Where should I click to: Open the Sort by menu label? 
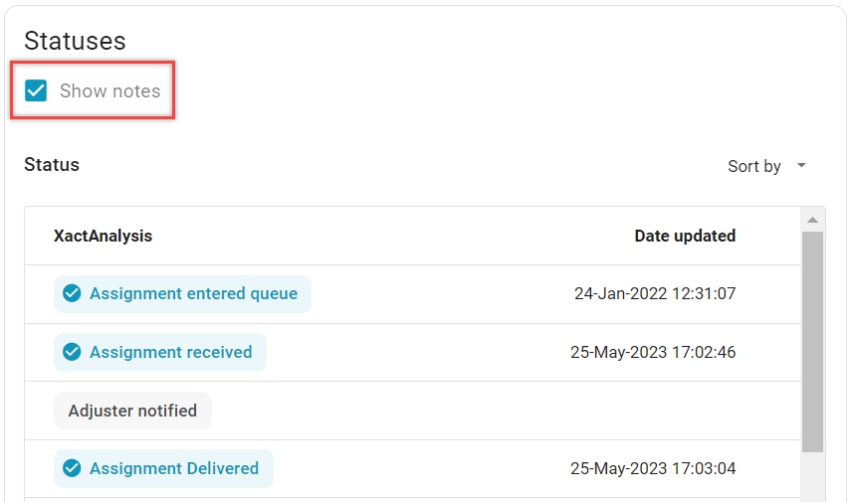[x=753, y=166]
